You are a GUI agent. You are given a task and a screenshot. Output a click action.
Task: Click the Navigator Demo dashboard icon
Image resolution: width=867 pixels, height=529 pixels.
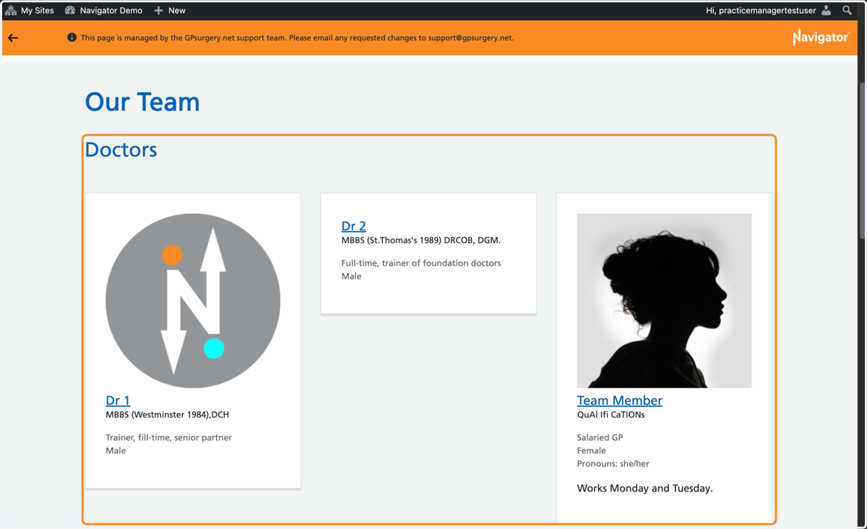(70, 10)
